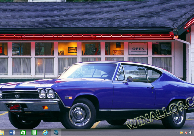Open File Explorer from the taskbar
The width and height of the screenshot is (194, 136).
(x=2, y=132)
